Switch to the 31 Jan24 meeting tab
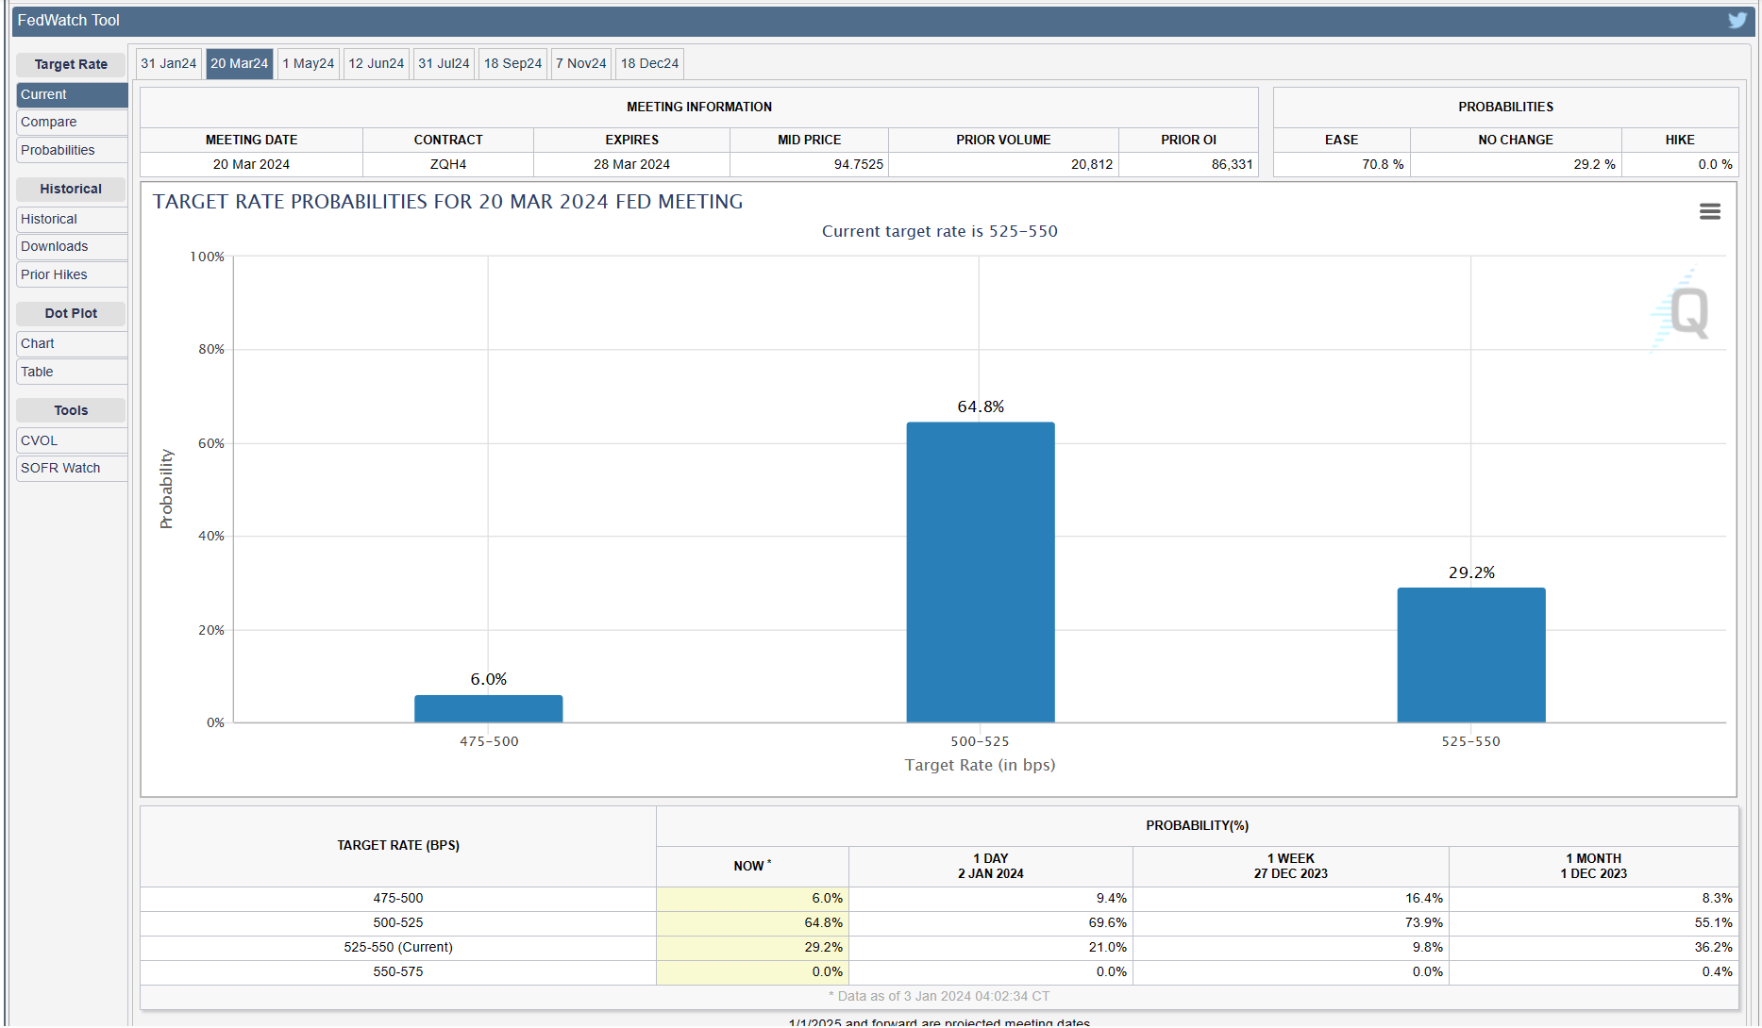This screenshot has width=1762, height=1028. tap(167, 63)
